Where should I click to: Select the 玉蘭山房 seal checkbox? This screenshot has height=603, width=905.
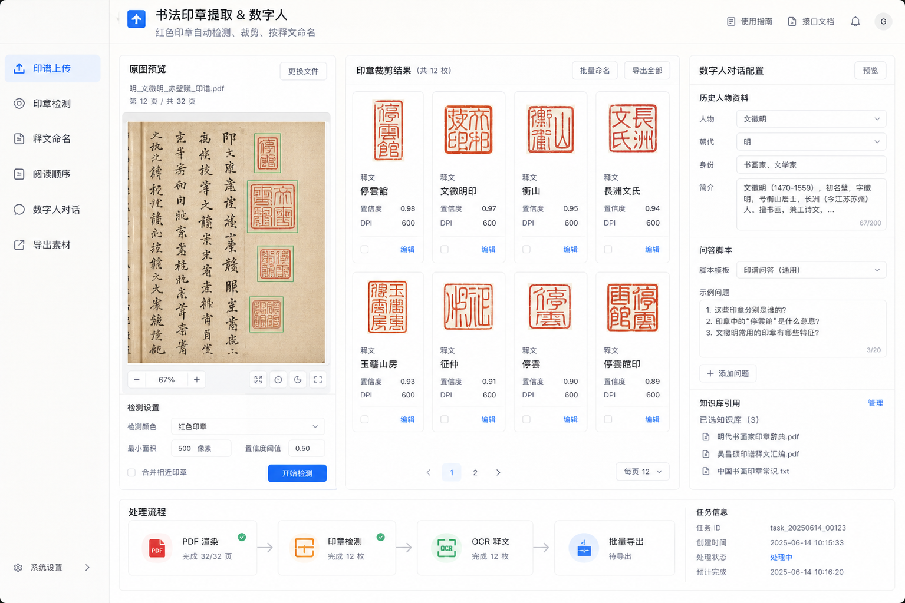click(364, 419)
